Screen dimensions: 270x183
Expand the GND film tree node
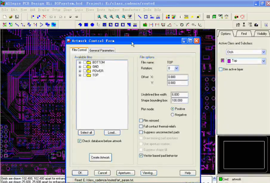pyautogui.click(x=80, y=66)
